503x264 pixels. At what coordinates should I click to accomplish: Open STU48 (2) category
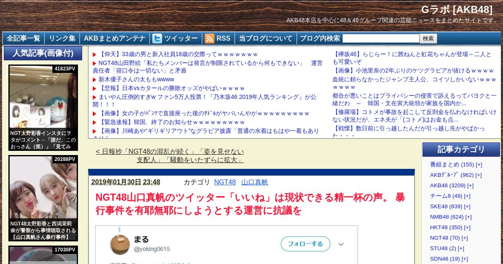(443, 248)
